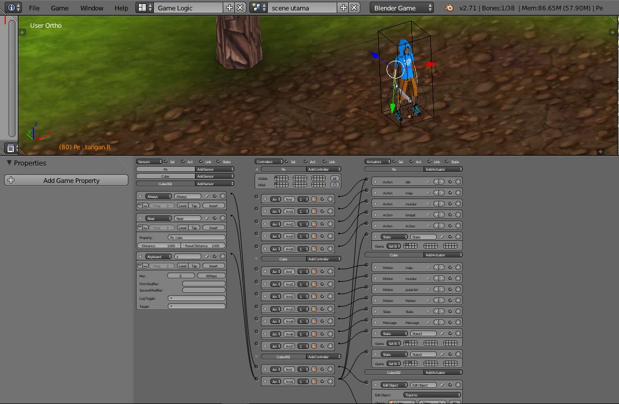Image resolution: width=619 pixels, height=404 pixels.
Task: Open the Info editor type selector
Action: click(13, 8)
